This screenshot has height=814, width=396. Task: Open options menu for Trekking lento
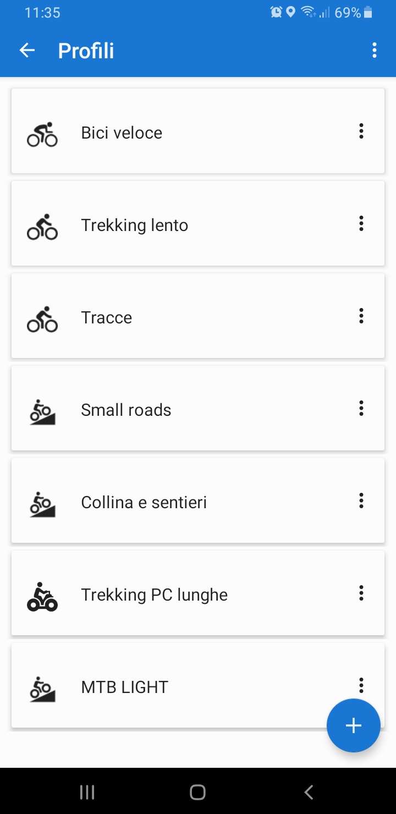361,223
